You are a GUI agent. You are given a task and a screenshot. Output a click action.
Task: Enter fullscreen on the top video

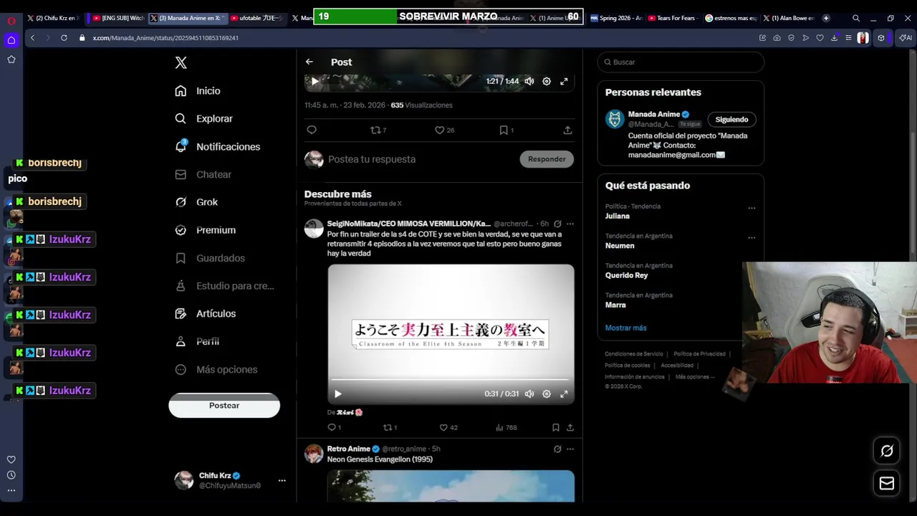point(564,81)
